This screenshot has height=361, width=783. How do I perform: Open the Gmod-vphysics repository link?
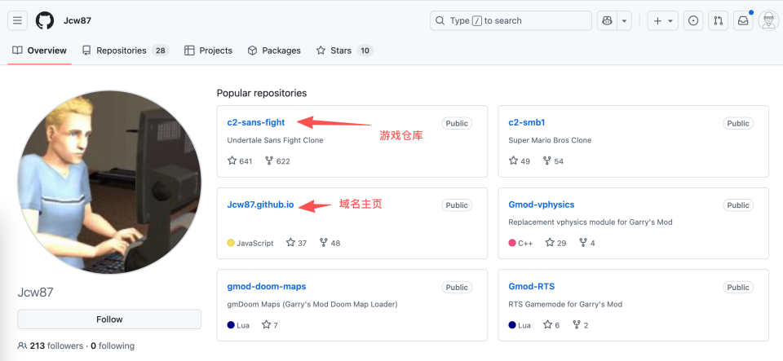541,205
